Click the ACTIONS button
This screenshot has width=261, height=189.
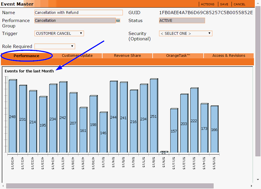(208, 4)
